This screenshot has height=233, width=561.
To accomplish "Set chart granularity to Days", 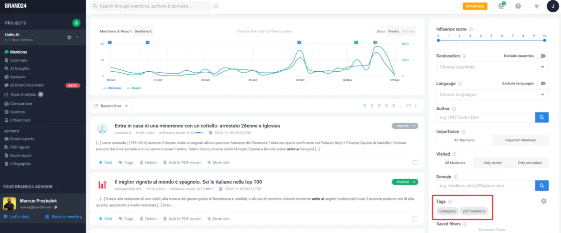I will pyautogui.click(x=381, y=31).
